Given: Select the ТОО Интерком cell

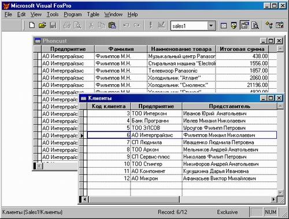Looking at the screenshot, I should coord(156,114).
